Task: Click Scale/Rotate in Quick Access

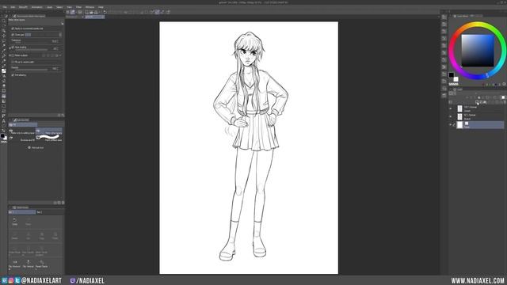Action: pyautogui.click(x=14, y=250)
